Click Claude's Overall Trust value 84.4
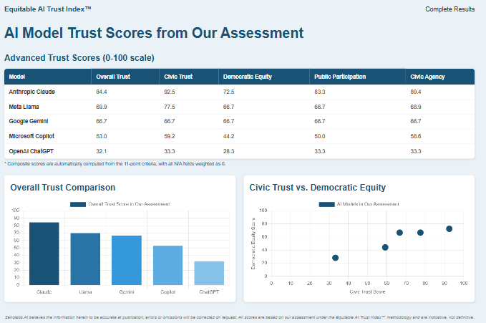 click(x=102, y=92)
